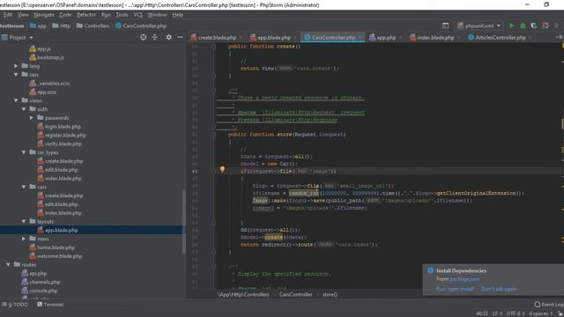Viewport: 564px width, 317px height.
Task: Open the phpunit.xml run configuration dropdown
Action: click(x=479, y=26)
